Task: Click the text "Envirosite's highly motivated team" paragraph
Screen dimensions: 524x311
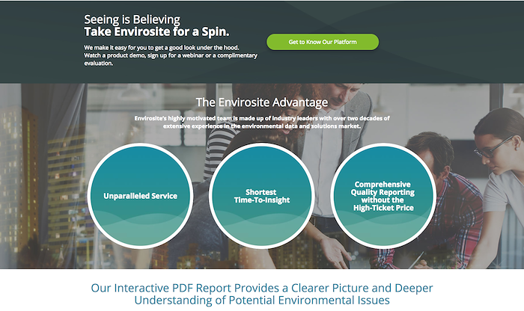Action: [262, 122]
